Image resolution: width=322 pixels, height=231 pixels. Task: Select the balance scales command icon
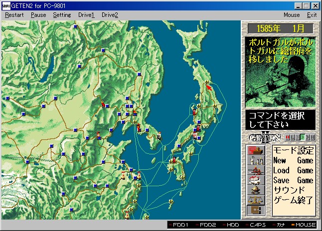(x=256, y=200)
